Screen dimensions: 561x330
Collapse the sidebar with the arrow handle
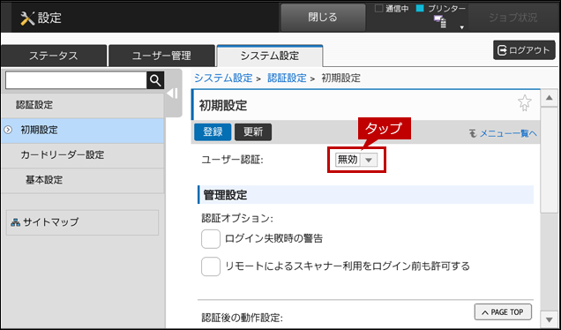click(173, 94)
